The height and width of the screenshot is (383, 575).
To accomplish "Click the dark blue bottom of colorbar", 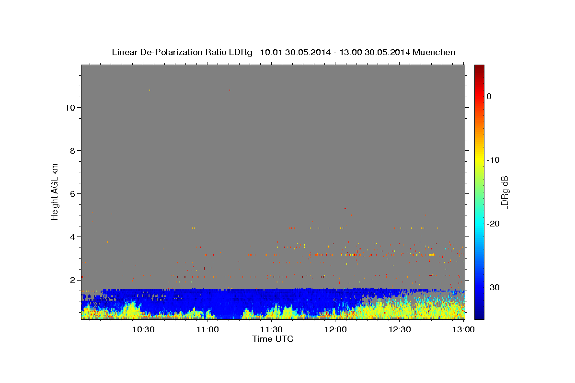I will click(479, 315).
